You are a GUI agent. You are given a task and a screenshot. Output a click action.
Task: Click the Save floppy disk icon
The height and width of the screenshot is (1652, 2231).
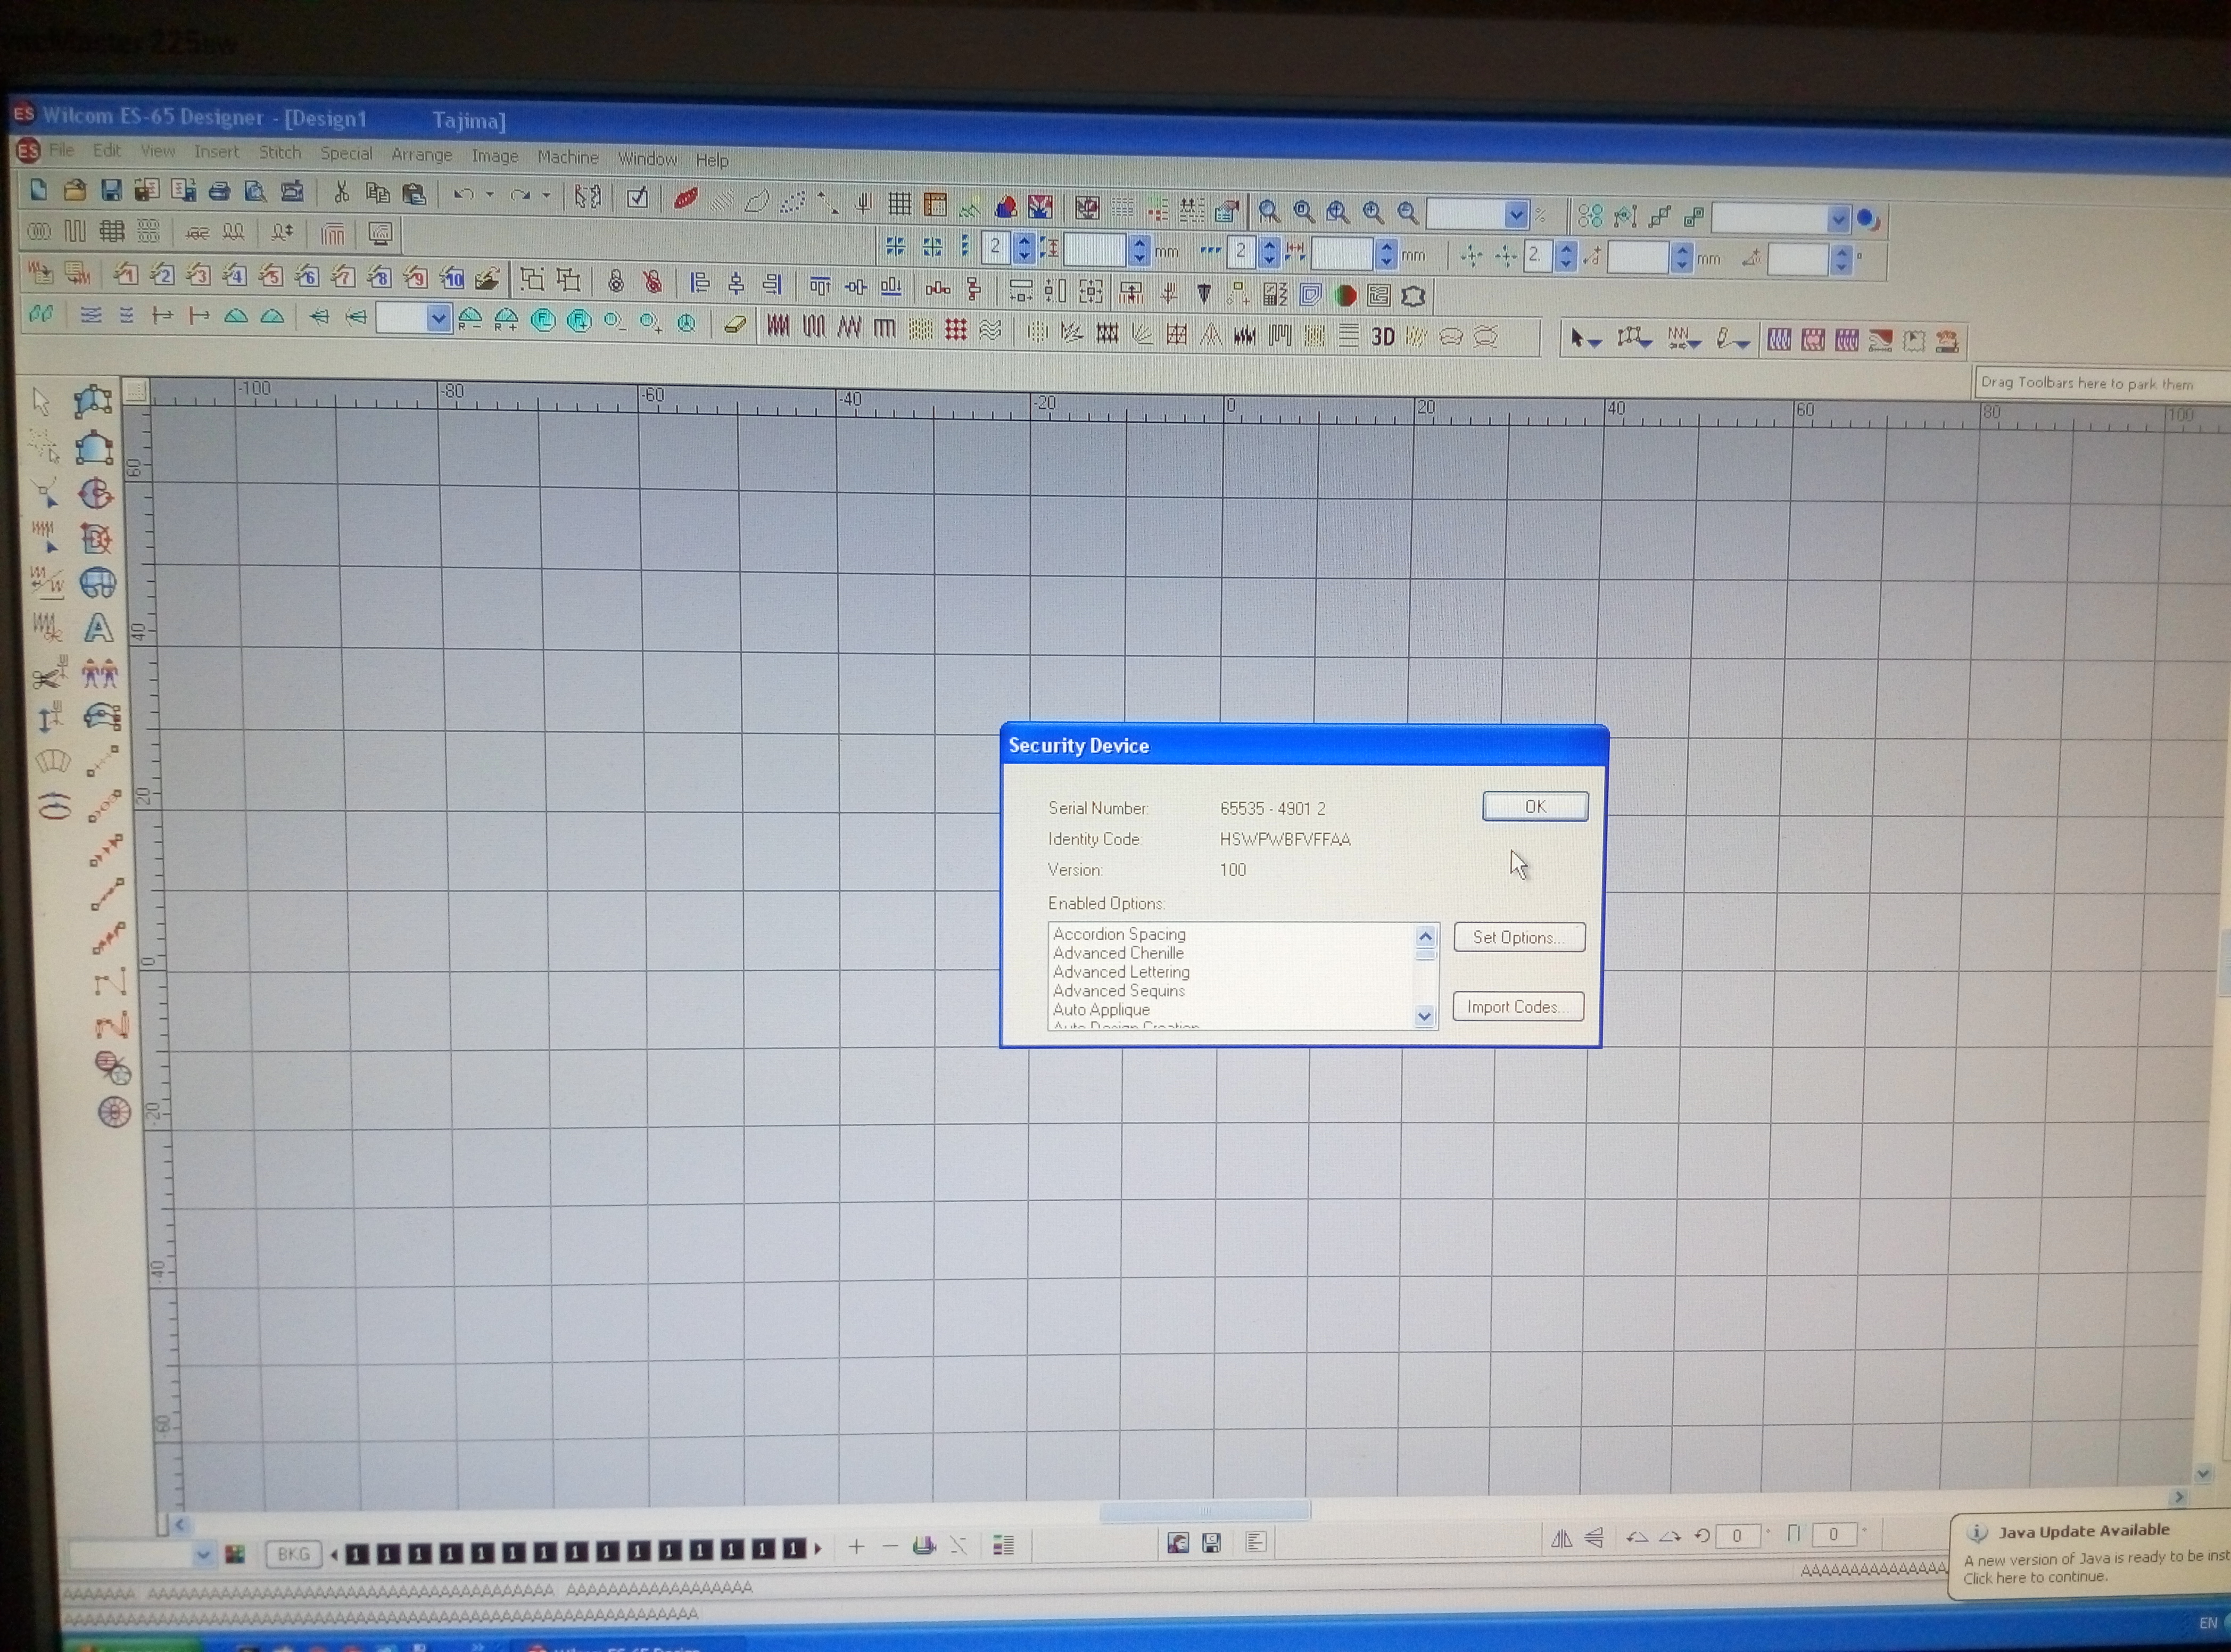tap(111, 190)
